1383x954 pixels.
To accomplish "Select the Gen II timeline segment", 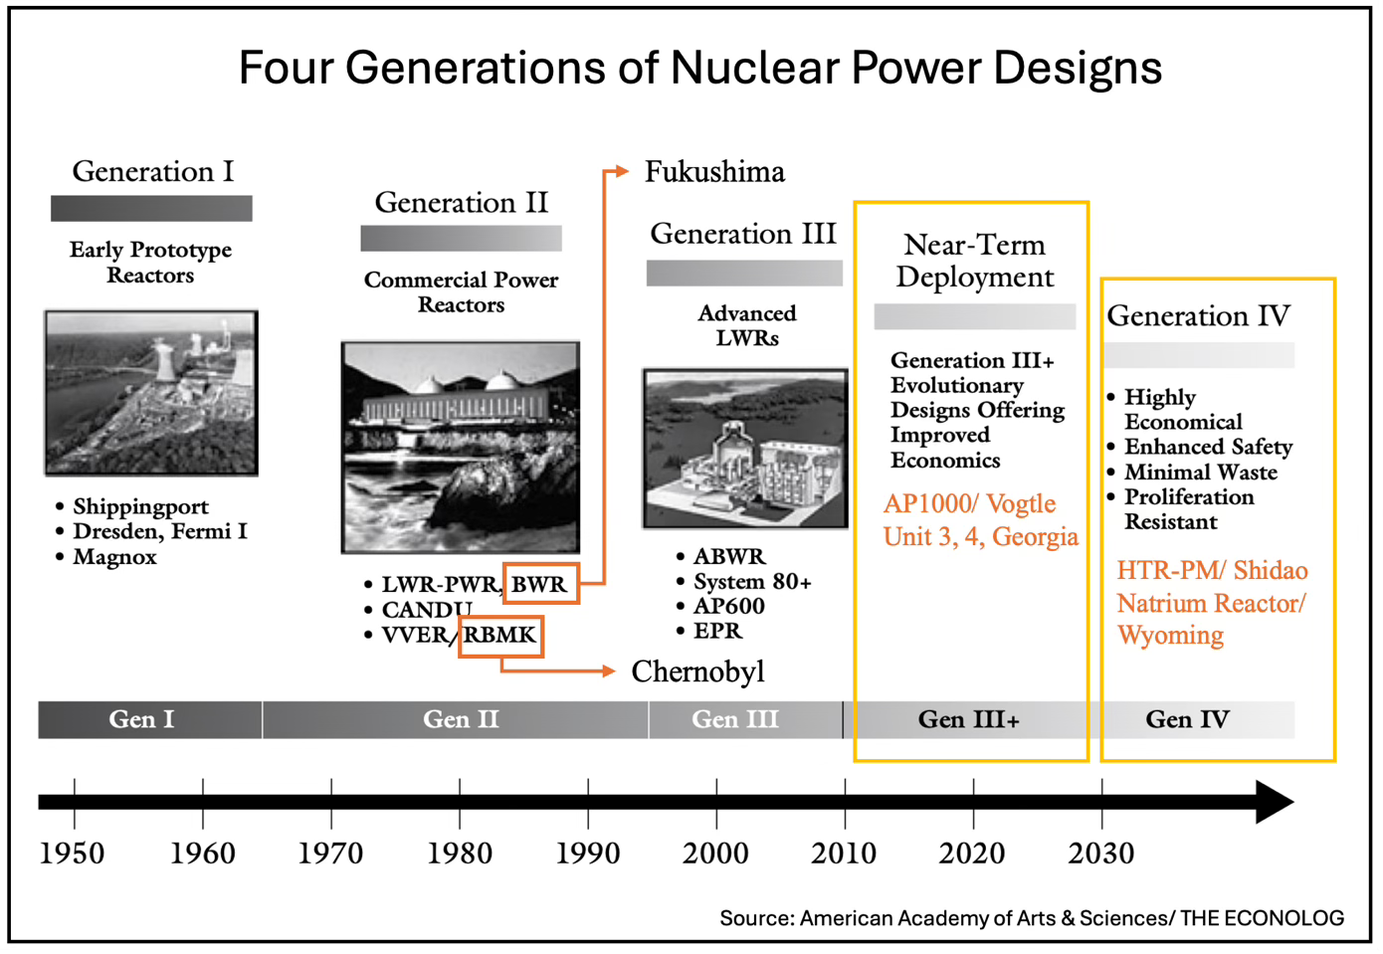I will click(x=456, y=719).
